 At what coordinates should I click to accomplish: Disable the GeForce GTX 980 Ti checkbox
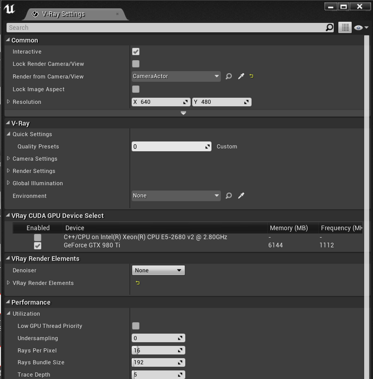[37, 245]
